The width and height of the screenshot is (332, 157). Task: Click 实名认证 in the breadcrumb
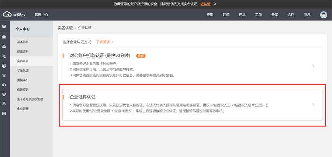click(x=65, y=28)
